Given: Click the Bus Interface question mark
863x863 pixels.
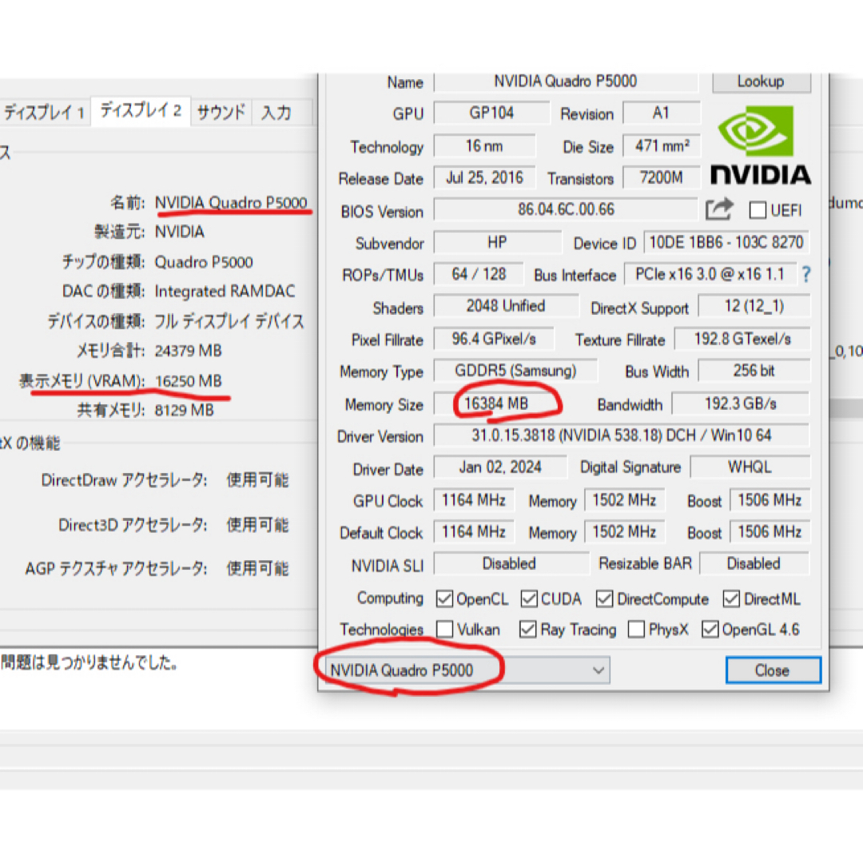Looking at the screenshot, I should tap(805, 274).
